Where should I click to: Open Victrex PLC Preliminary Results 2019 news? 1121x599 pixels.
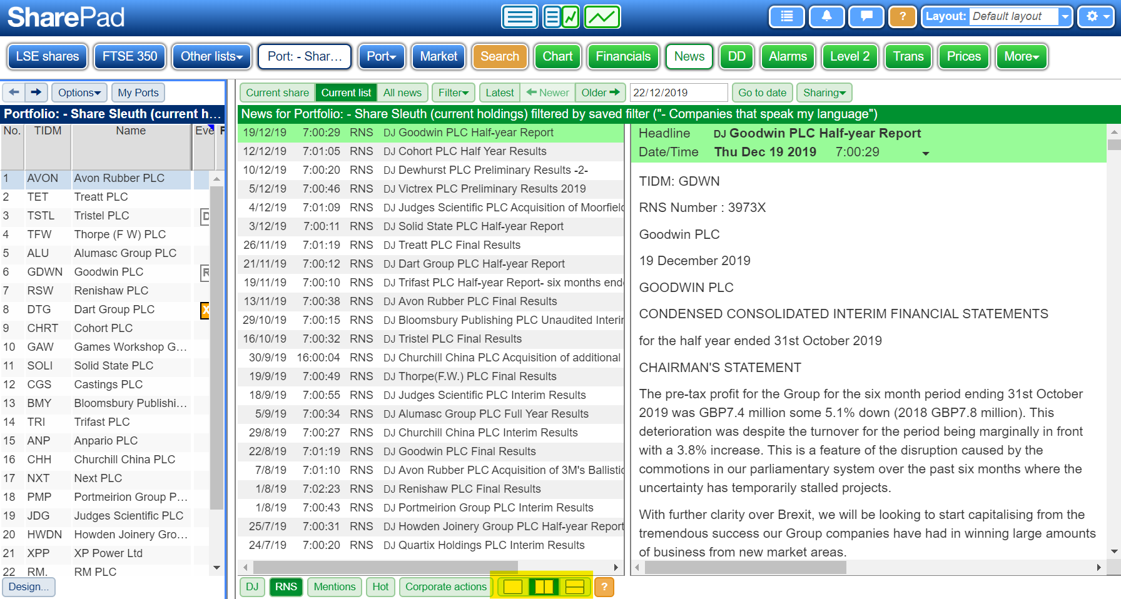[x=430, y=189]
